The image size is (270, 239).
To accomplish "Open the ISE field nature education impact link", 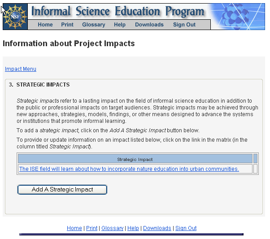I will (129, 169).
